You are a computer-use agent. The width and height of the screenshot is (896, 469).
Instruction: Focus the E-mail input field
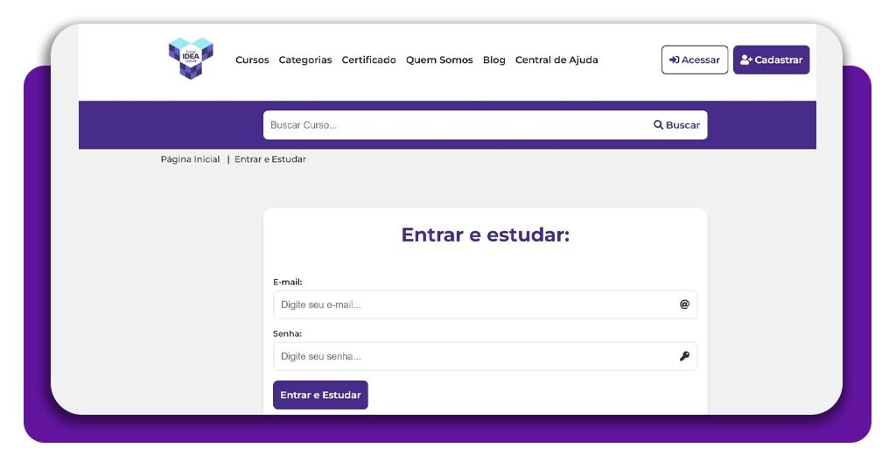pyautogui.click(x=485, y=304)
